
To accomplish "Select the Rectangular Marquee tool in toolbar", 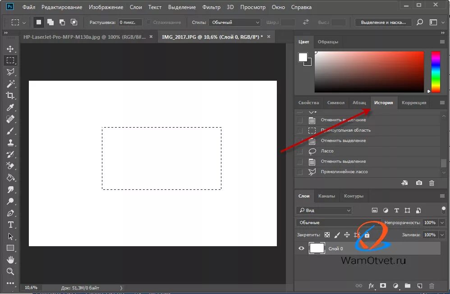I will coord(10,60).
